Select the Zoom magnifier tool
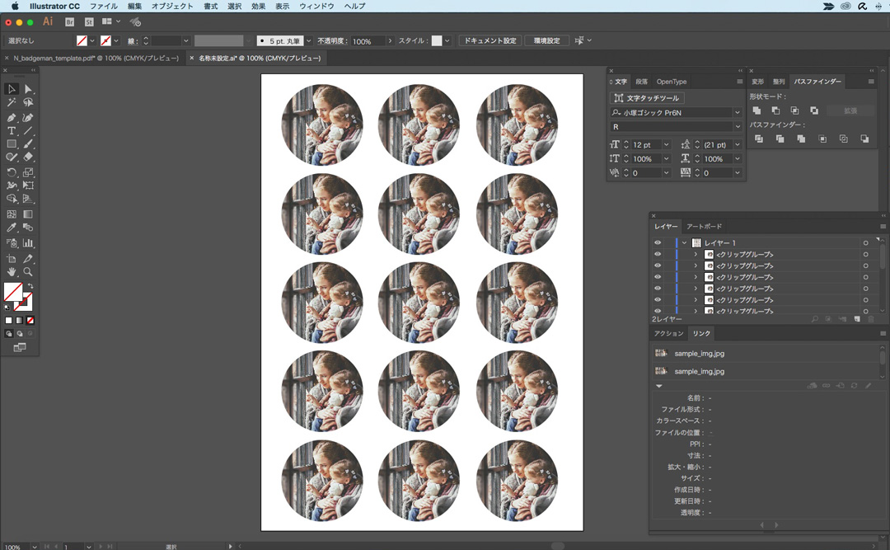The width and height of the screenshot is (890, 550). pos(28,271)
